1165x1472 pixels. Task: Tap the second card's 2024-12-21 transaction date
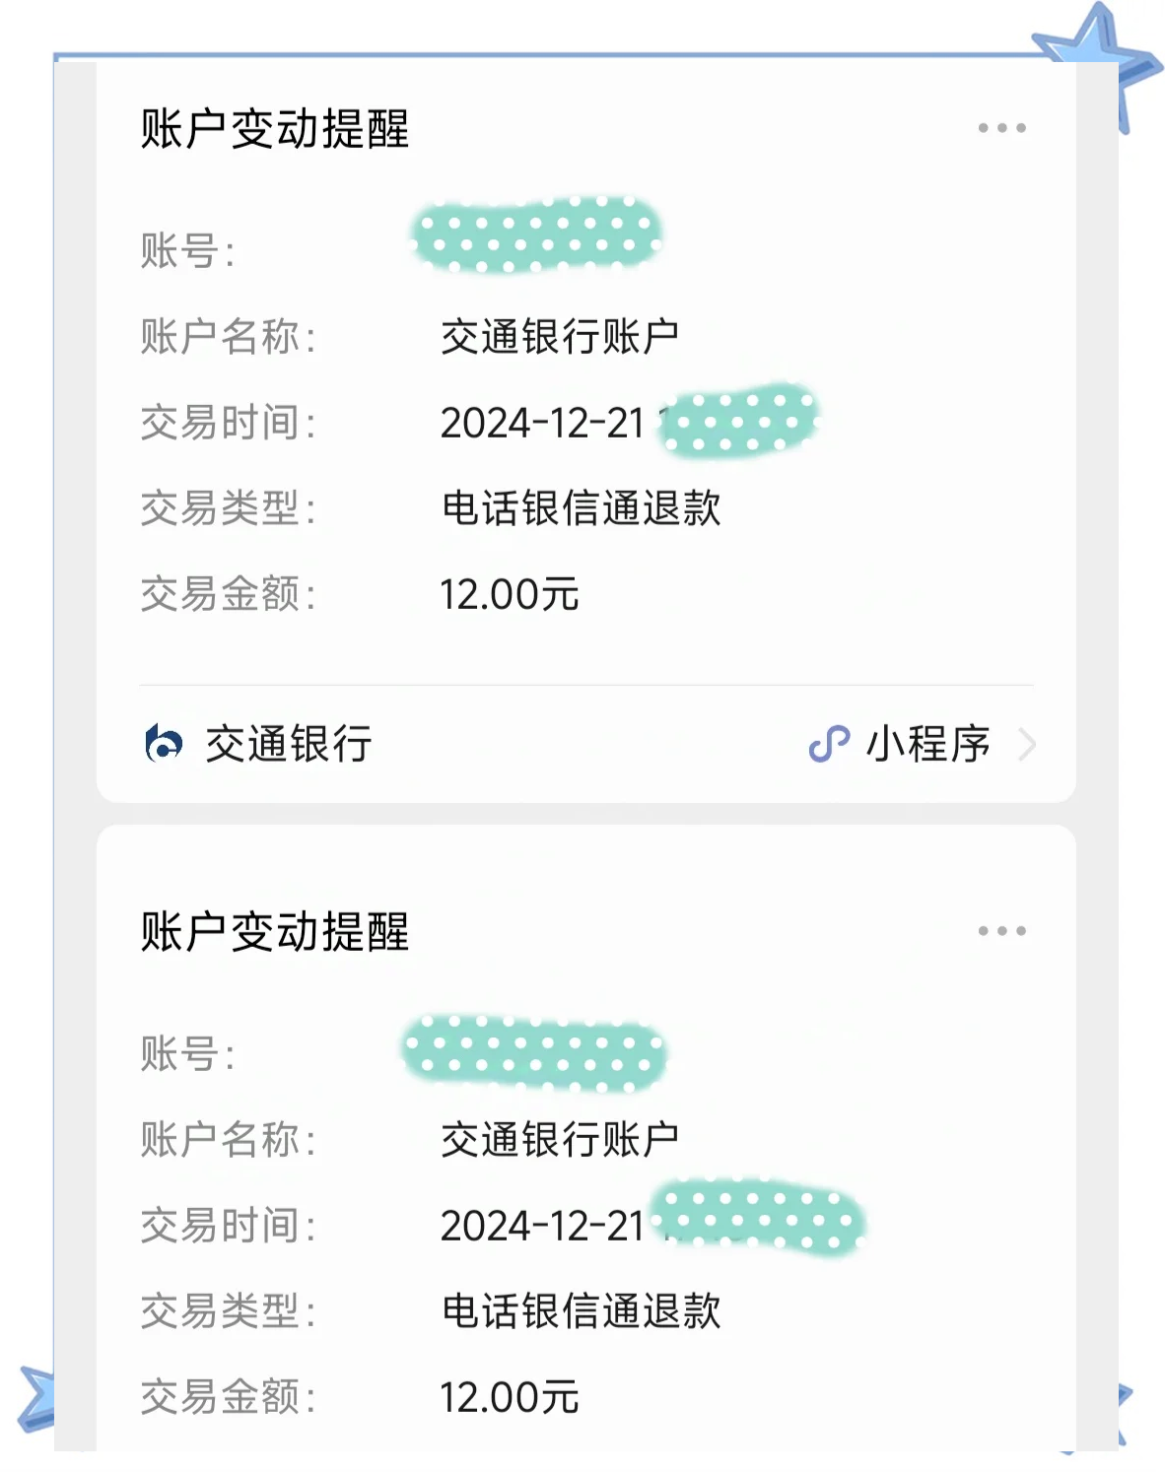click(x=542, y=1227)
